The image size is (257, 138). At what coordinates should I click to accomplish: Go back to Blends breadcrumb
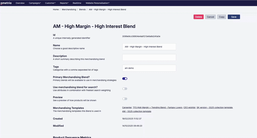(82, 10)
